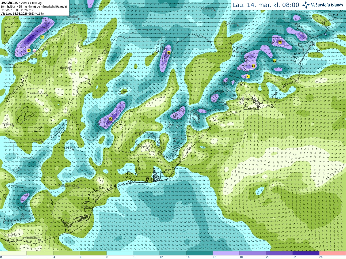The image size is (346, 259).
Task: Click the Kirkjubæjarklaustur place label
Action: [x=68, y=186]
